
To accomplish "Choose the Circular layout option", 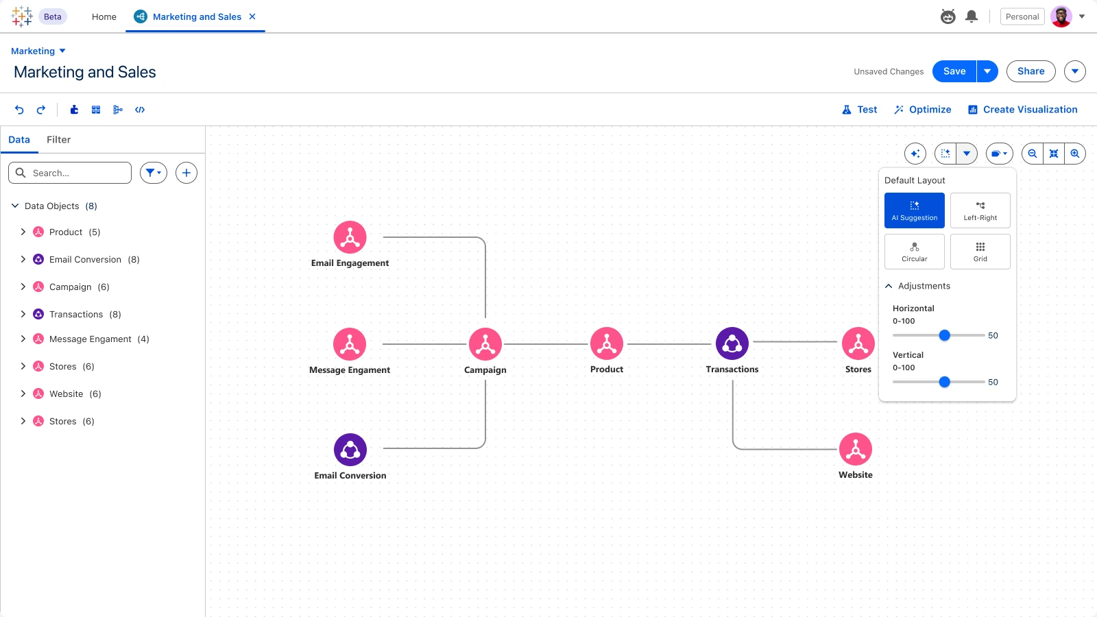I will [915, 252].
